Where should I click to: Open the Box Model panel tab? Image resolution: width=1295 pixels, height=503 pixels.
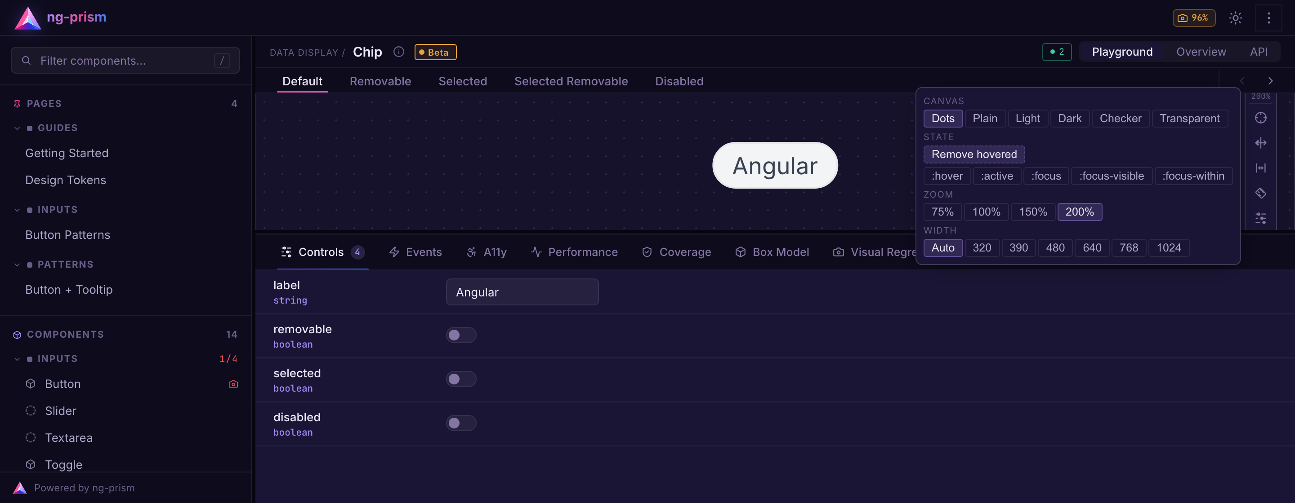point(772,252)
